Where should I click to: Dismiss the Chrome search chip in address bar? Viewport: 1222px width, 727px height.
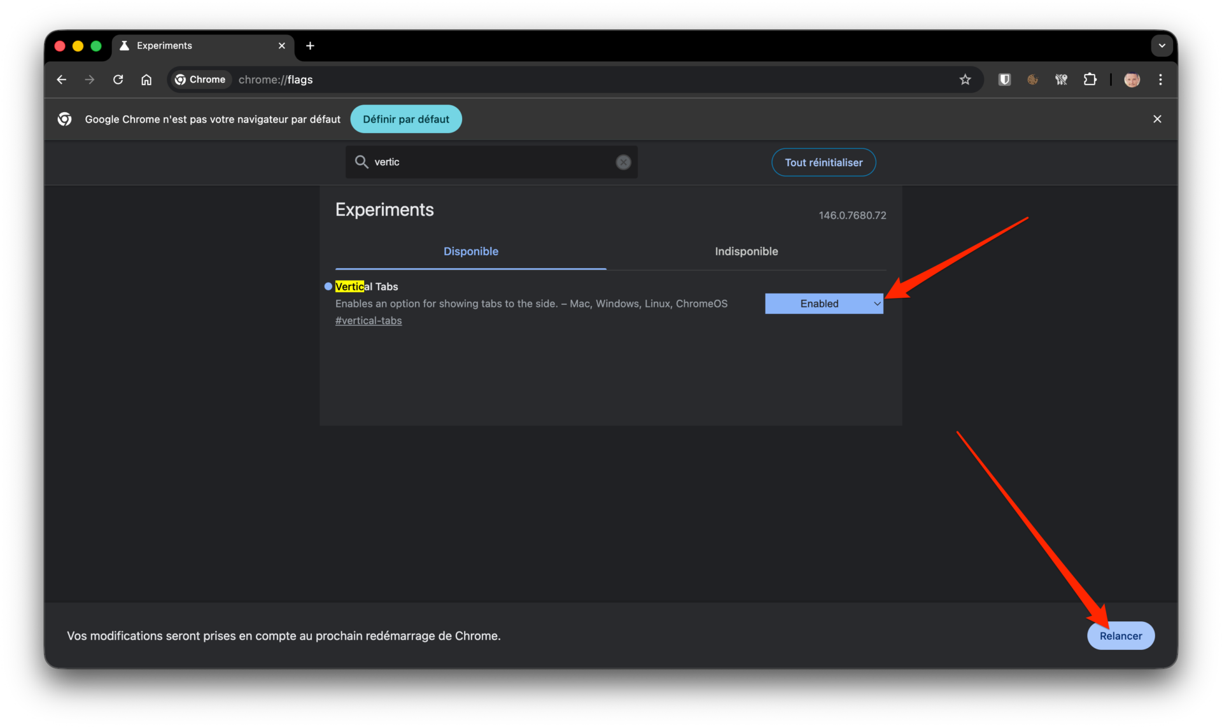click(200, 79)
